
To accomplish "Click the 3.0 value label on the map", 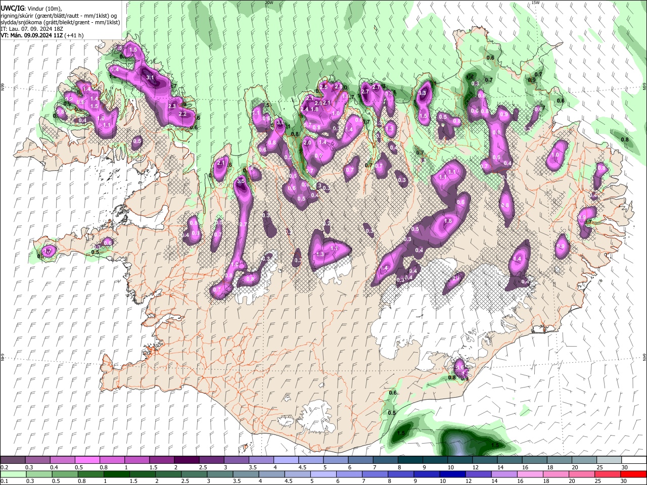I will coord(280,123).
